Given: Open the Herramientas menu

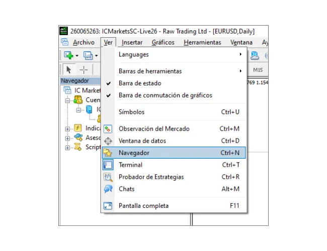Looking at the screenshot, I should [202, 43].
